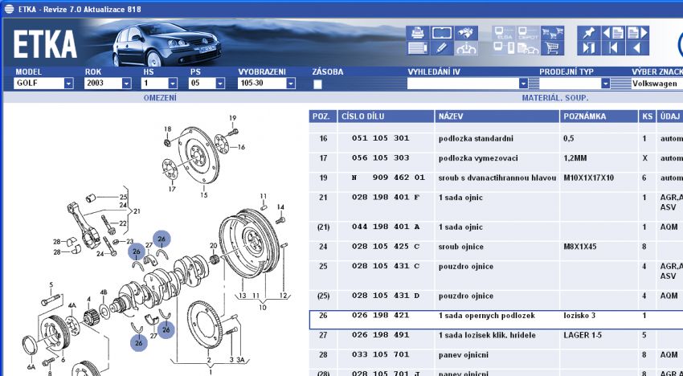The height and width of the screenshot is (376, 683).
Task: Click the VÝBĚR ZNAČKY field showing Volkswagen
Action: click(x=655, y=84)
